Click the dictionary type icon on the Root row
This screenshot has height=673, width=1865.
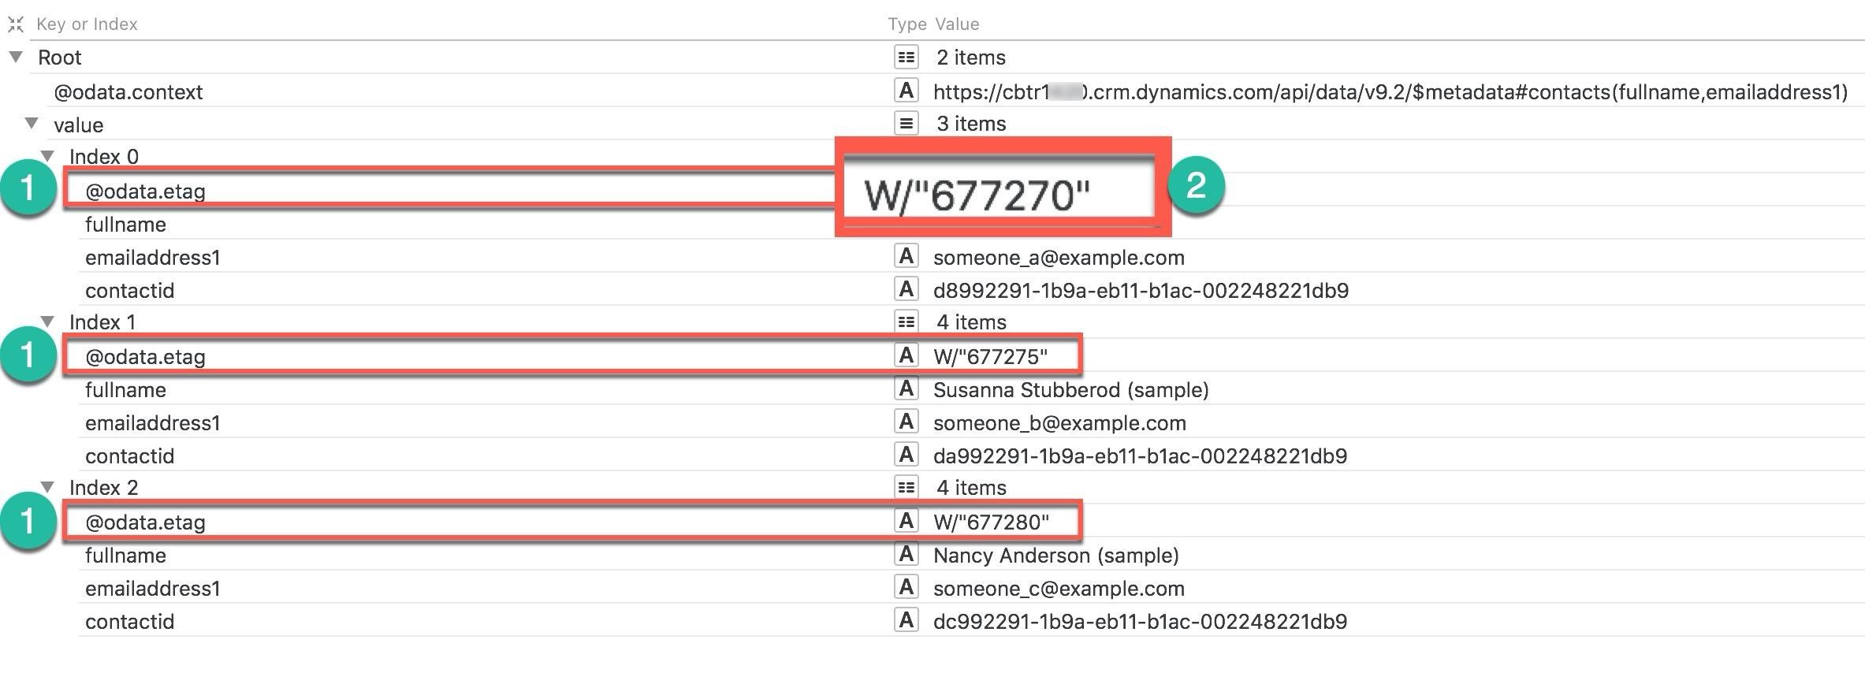point(906,57)
